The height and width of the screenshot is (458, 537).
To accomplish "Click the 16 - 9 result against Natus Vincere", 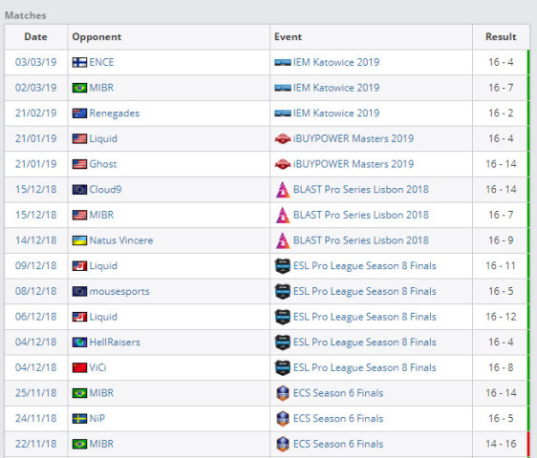I will 501,240.
